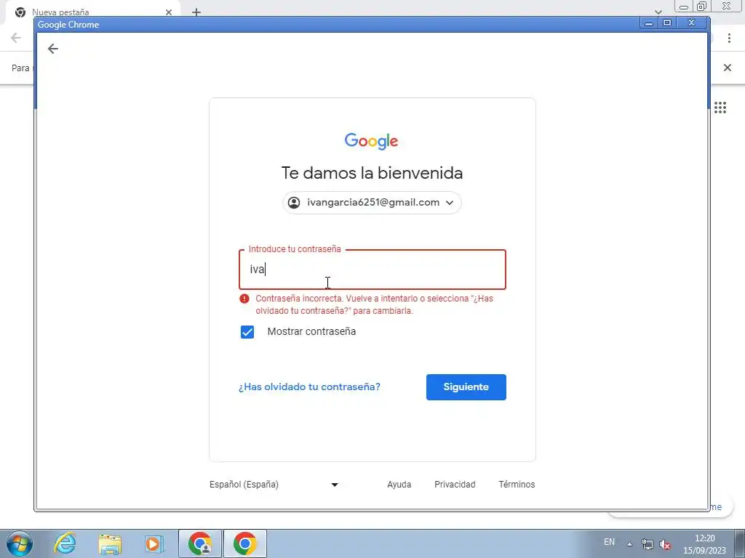Expand the Español (España) language dropdown
This screenshot has width=745, height=558.
point(274,485)
